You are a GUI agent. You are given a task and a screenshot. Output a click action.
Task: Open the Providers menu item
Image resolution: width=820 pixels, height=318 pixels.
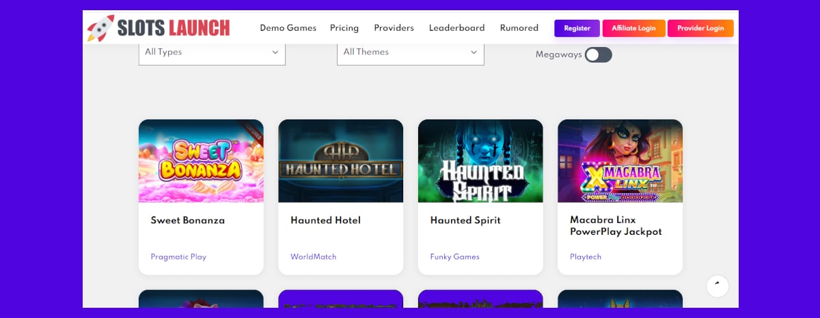point(394,28)
